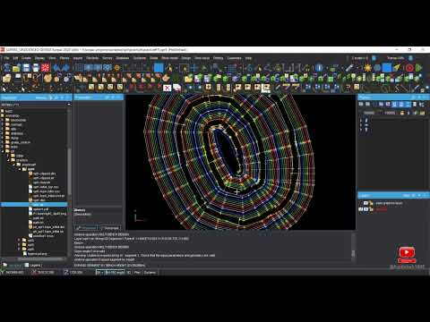This screenshot has height=322, width=430.
Task: Click the second floppy-disk save-as icon
Action: pos(36,68)
